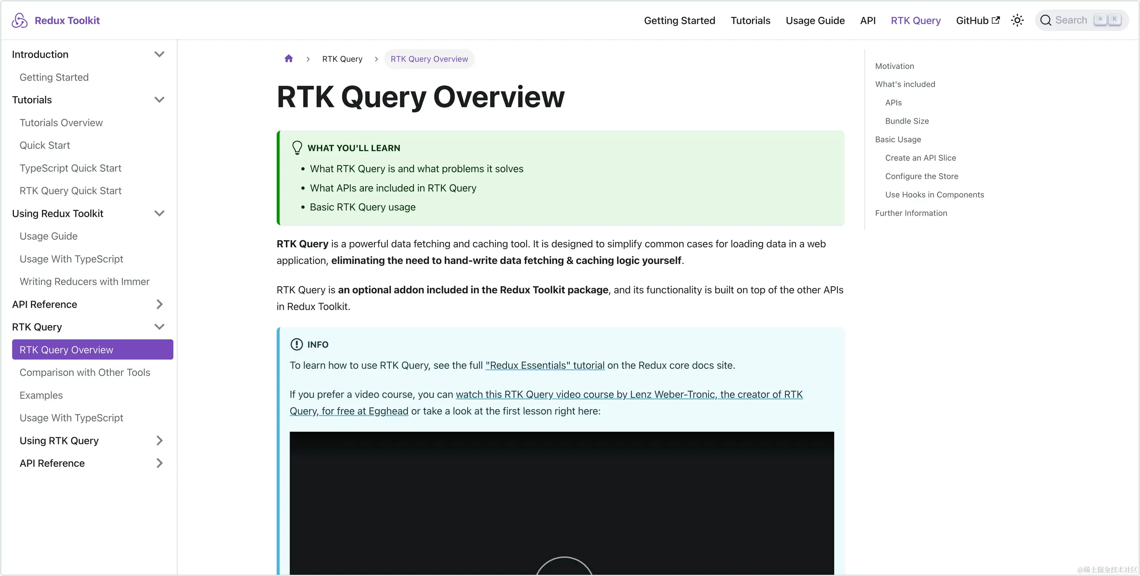Open Usage With TypeScript under RTK Query
This screenshot has width=1140, height=576.
pyautogui.click(x=71, y=418)
